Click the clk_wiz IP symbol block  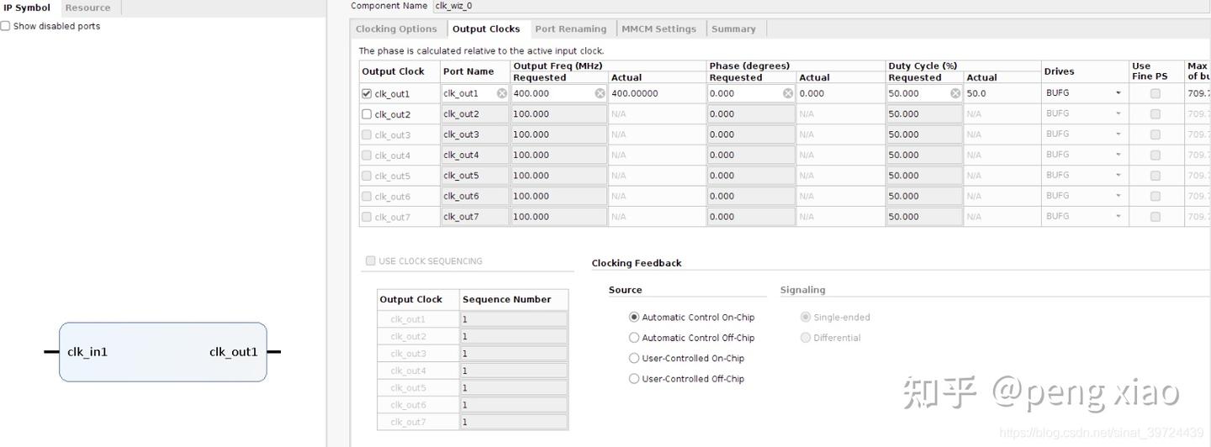162,352
